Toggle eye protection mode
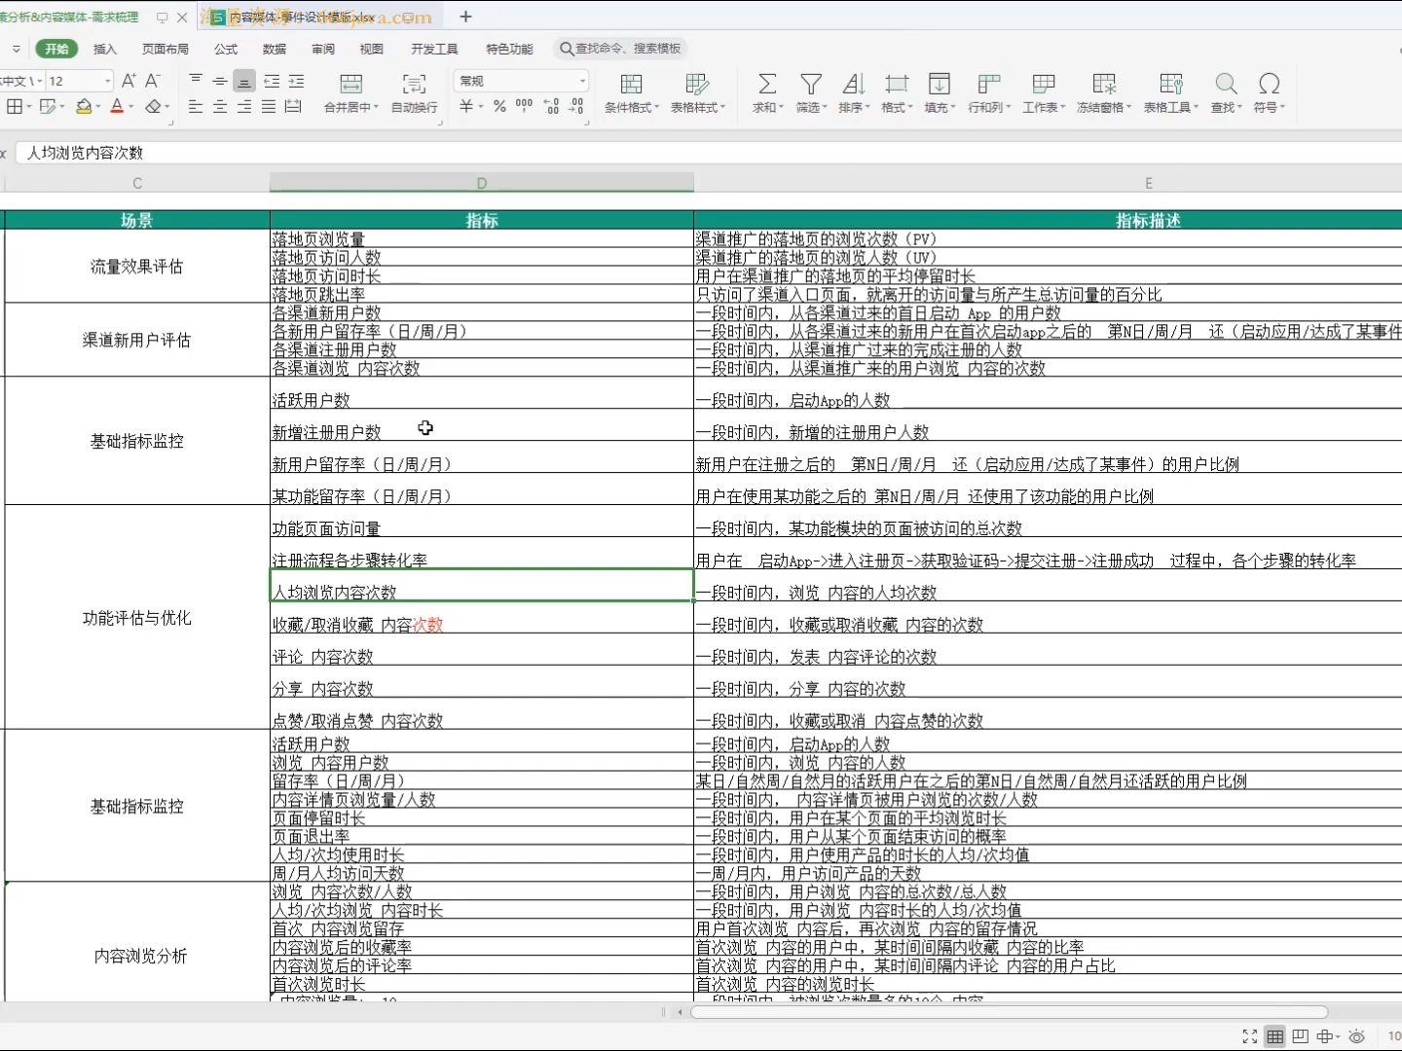Image resolution: width=1402 pixels, height=1051 pixels. point(1357,1037)
